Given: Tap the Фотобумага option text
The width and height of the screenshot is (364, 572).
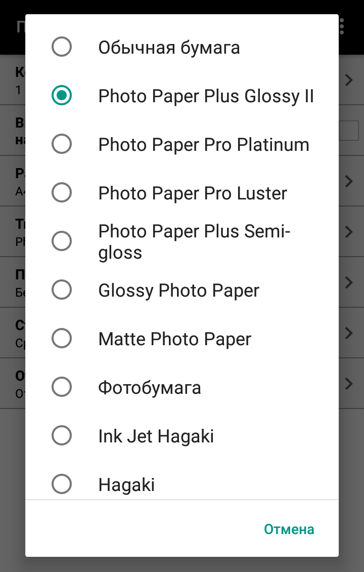Looking at the screenshot, I should [x=150, y=388].
